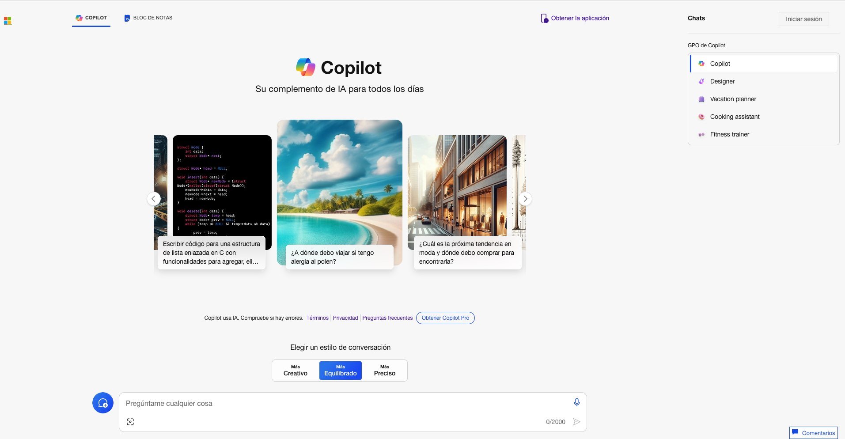Show previous carousel suggestions
This screenshot has width=845, height=439.
pyautogui.click(x=153, y=199)
